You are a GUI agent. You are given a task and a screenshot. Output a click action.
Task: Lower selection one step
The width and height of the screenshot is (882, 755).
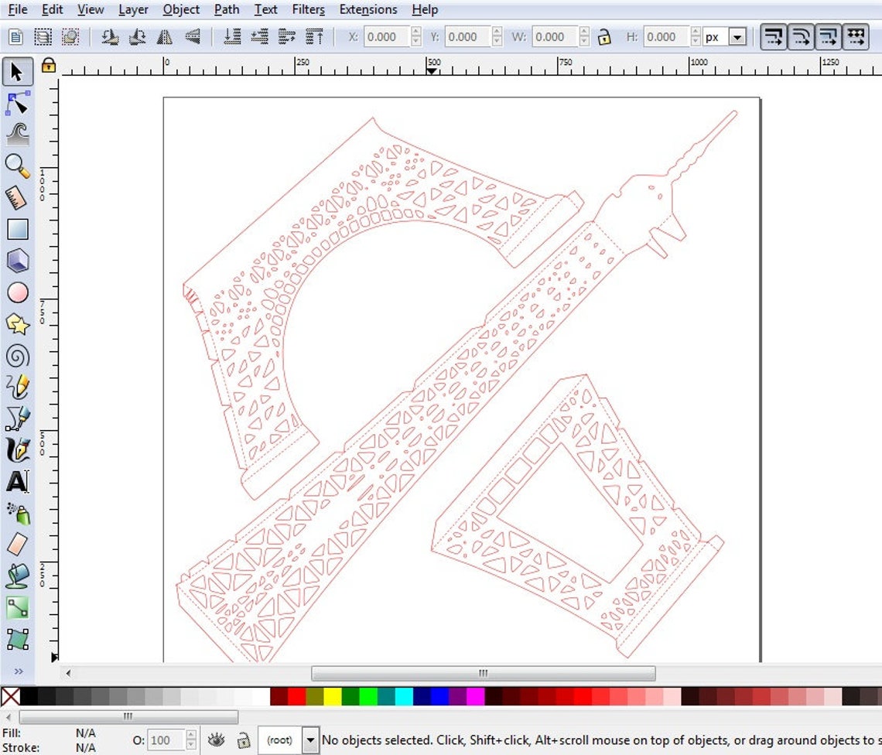[x=259, y=37]
